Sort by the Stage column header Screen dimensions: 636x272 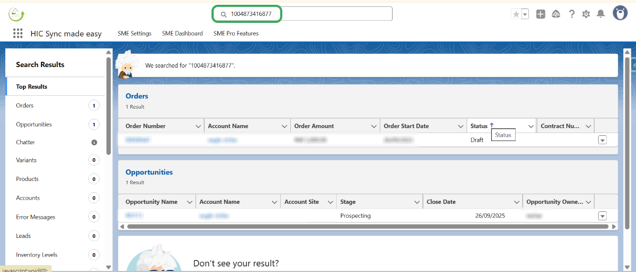click(x=348, y=202)
